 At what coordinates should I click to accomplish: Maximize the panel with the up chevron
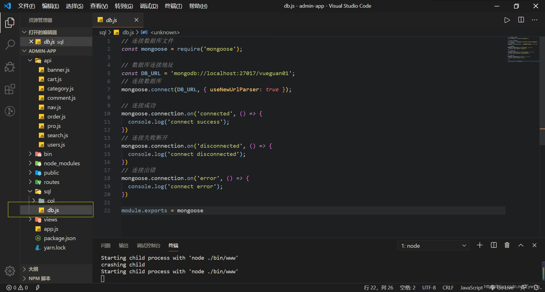tap(521, 245)
